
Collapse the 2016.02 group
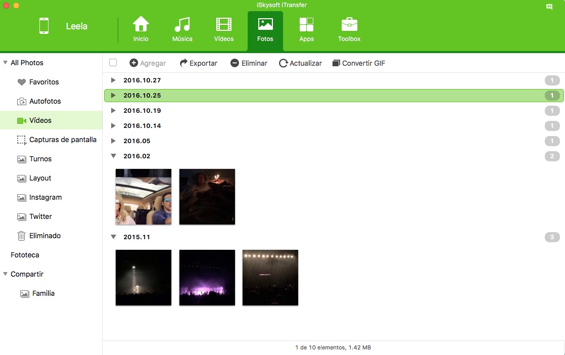click(x=114, y=156)
